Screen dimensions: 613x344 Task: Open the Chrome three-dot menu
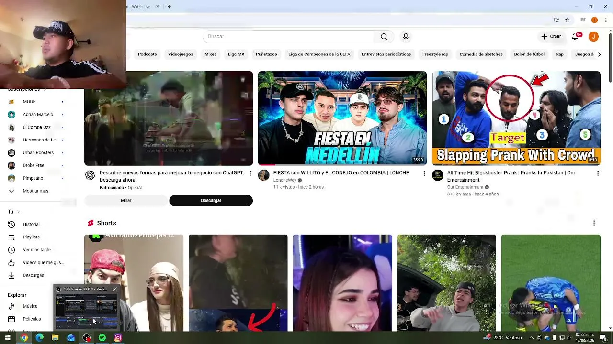[606, 20]
